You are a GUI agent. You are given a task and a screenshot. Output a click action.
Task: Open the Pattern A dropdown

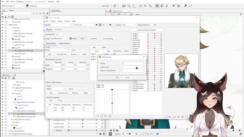84,25
